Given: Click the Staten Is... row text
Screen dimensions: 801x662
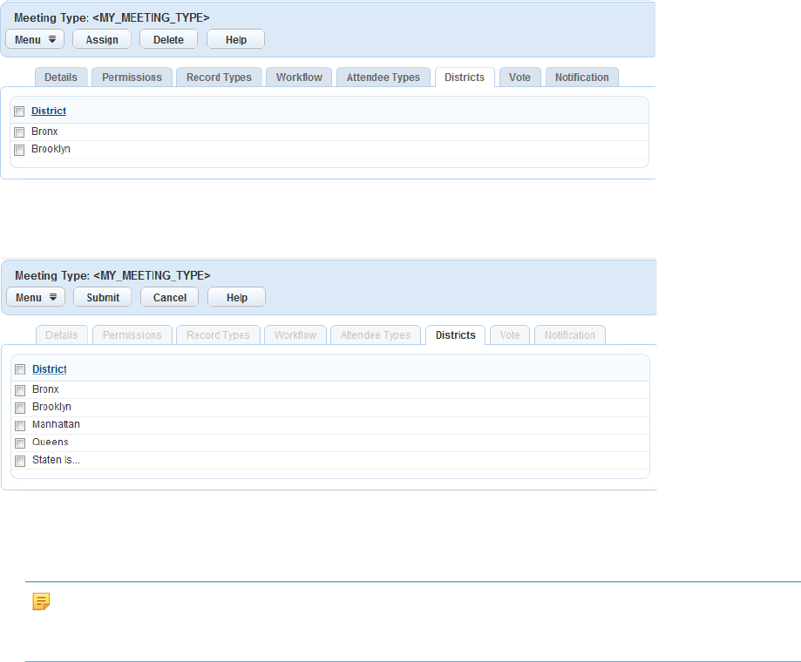Looking at the screenshot, I should [56, 459].
